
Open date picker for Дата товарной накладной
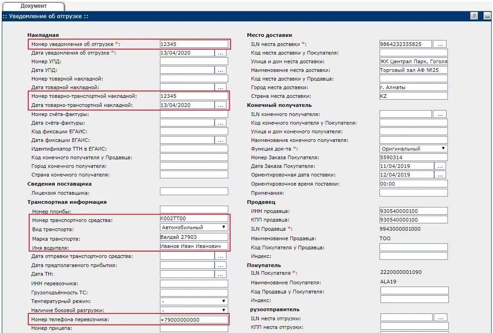[x=221, y=87]
